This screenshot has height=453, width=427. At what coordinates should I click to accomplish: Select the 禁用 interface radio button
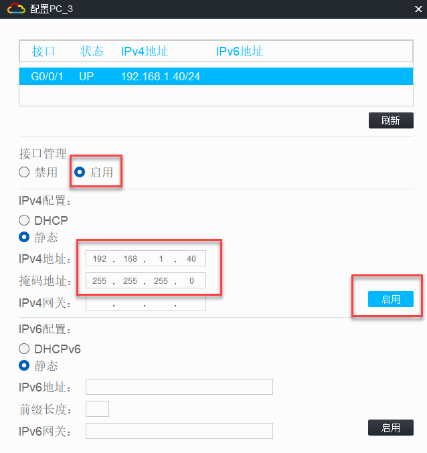click(x=25, y=172)
